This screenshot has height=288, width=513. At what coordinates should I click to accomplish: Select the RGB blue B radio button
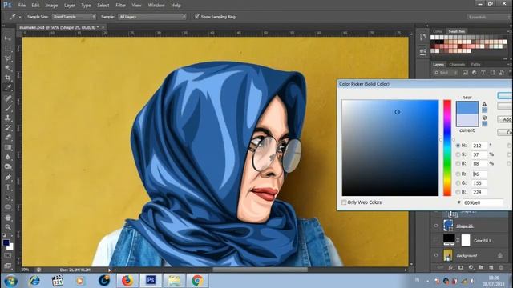click(x=458, y=192)
